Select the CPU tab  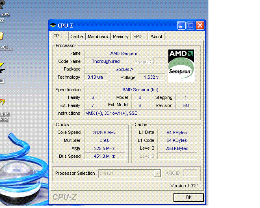[58, 36]
